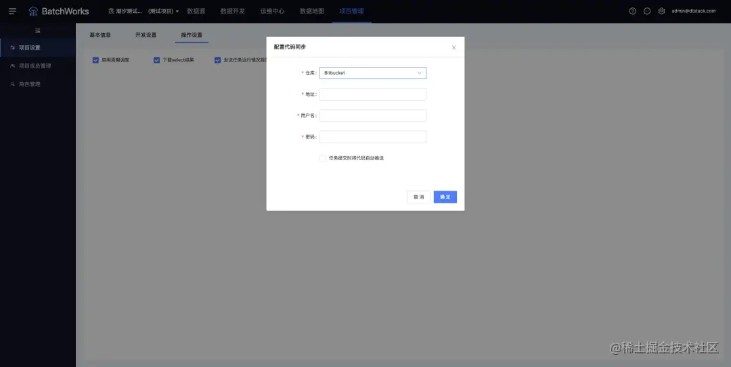Open the 数据源 top menu

pyautogui.click(x=196, y=11)
